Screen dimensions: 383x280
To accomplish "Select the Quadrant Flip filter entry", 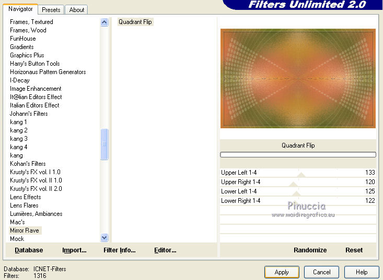I will (x=135, y=22).
